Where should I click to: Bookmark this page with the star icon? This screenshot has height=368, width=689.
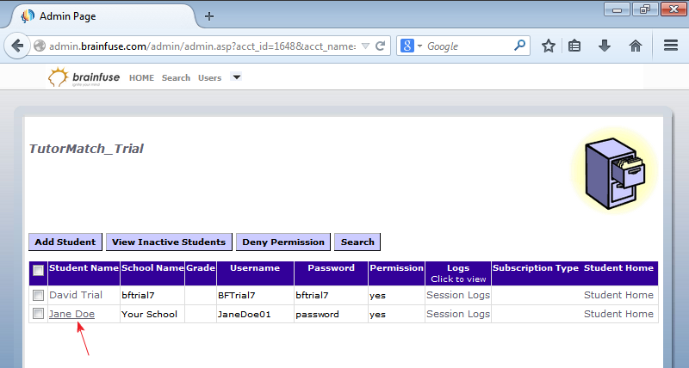click(548, 46)
